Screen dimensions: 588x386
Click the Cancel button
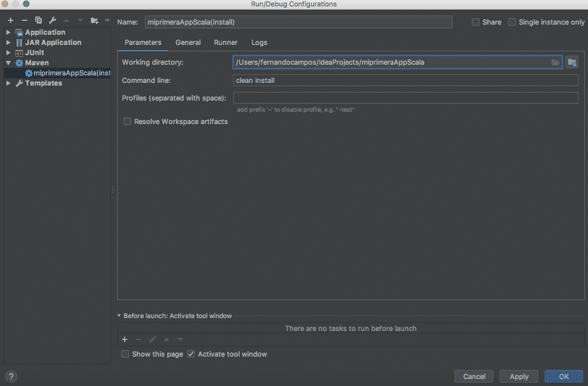[x=474, y=376]
